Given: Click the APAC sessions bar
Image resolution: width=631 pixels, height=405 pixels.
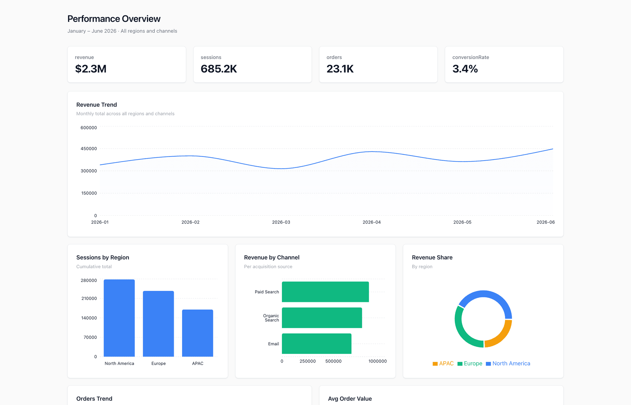Looking at the screenshot, I should pyautogui.click(x=197, y=333).
